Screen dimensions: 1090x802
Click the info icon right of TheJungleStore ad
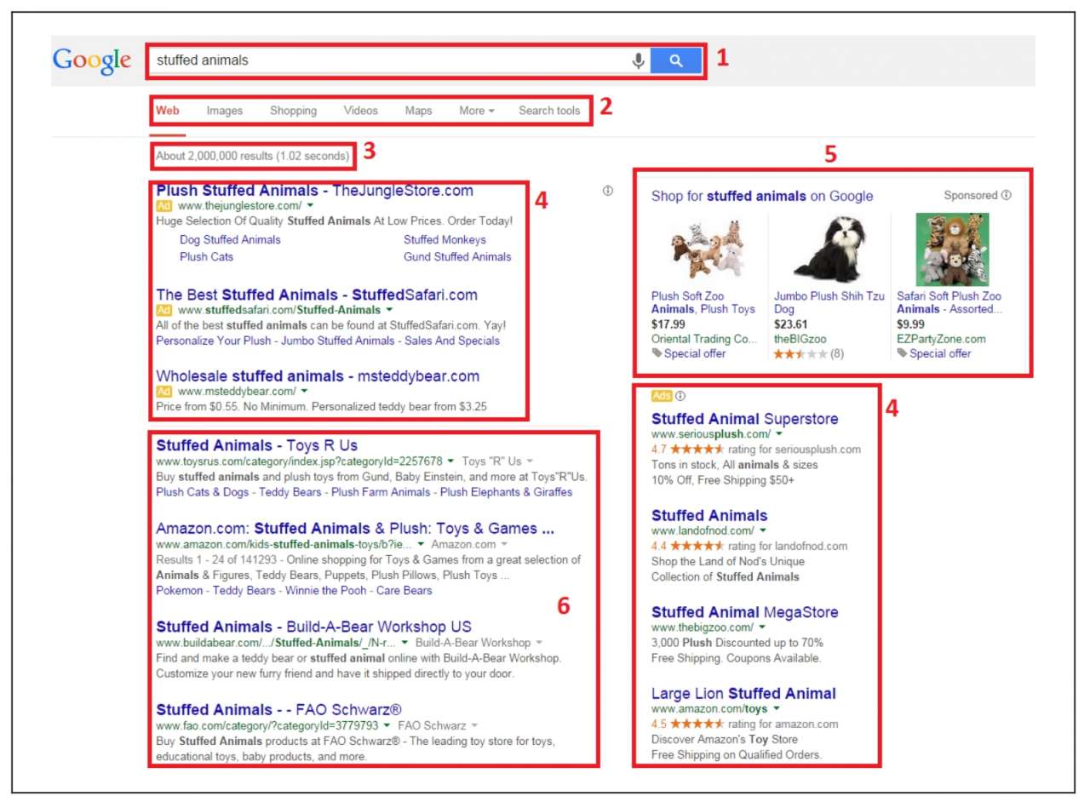click(607, 191)
